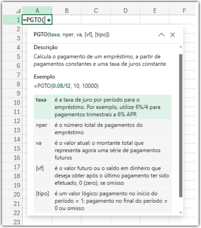
Task: Select row 5 header
Action: pos(13,56)
